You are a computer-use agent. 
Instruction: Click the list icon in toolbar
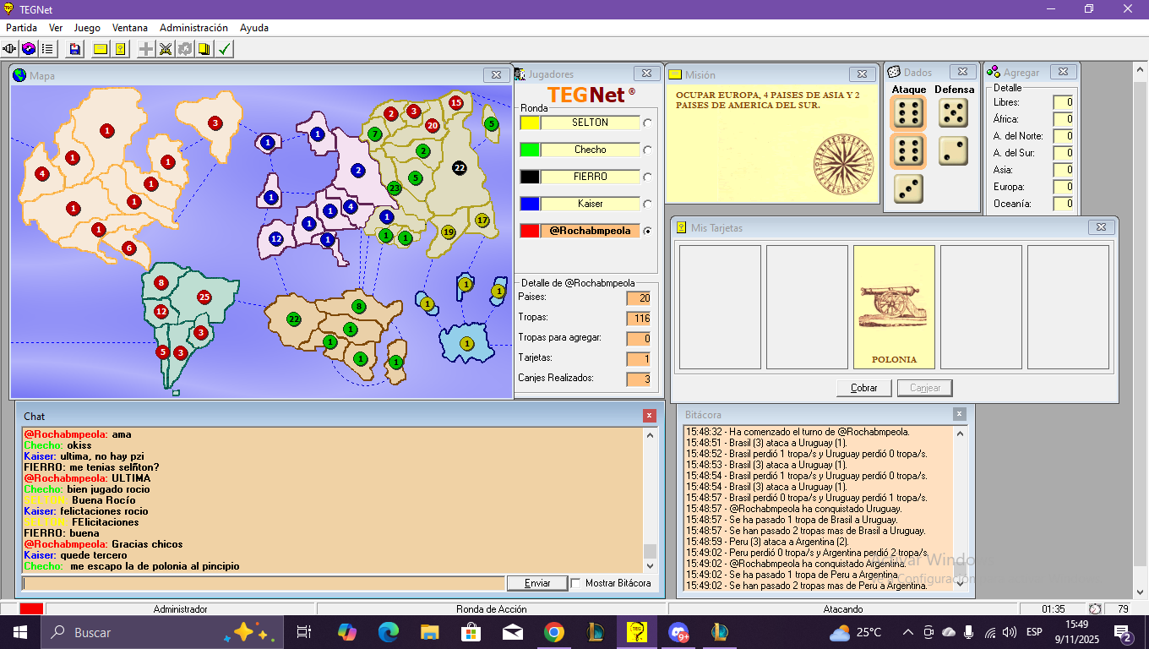(x=47, y=49)
